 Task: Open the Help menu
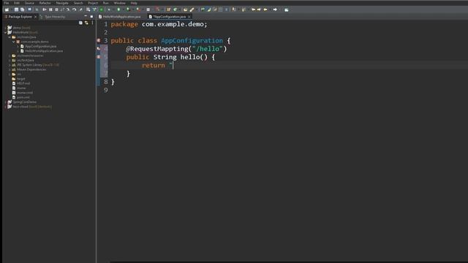coord(134,3)
